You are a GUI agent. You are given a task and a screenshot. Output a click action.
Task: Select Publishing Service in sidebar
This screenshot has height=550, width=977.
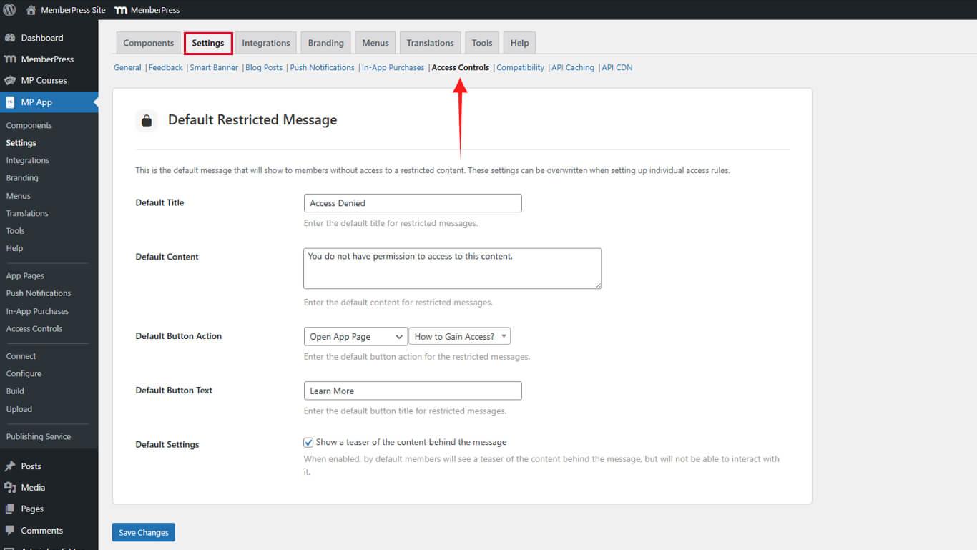click(x=39, y=437)
